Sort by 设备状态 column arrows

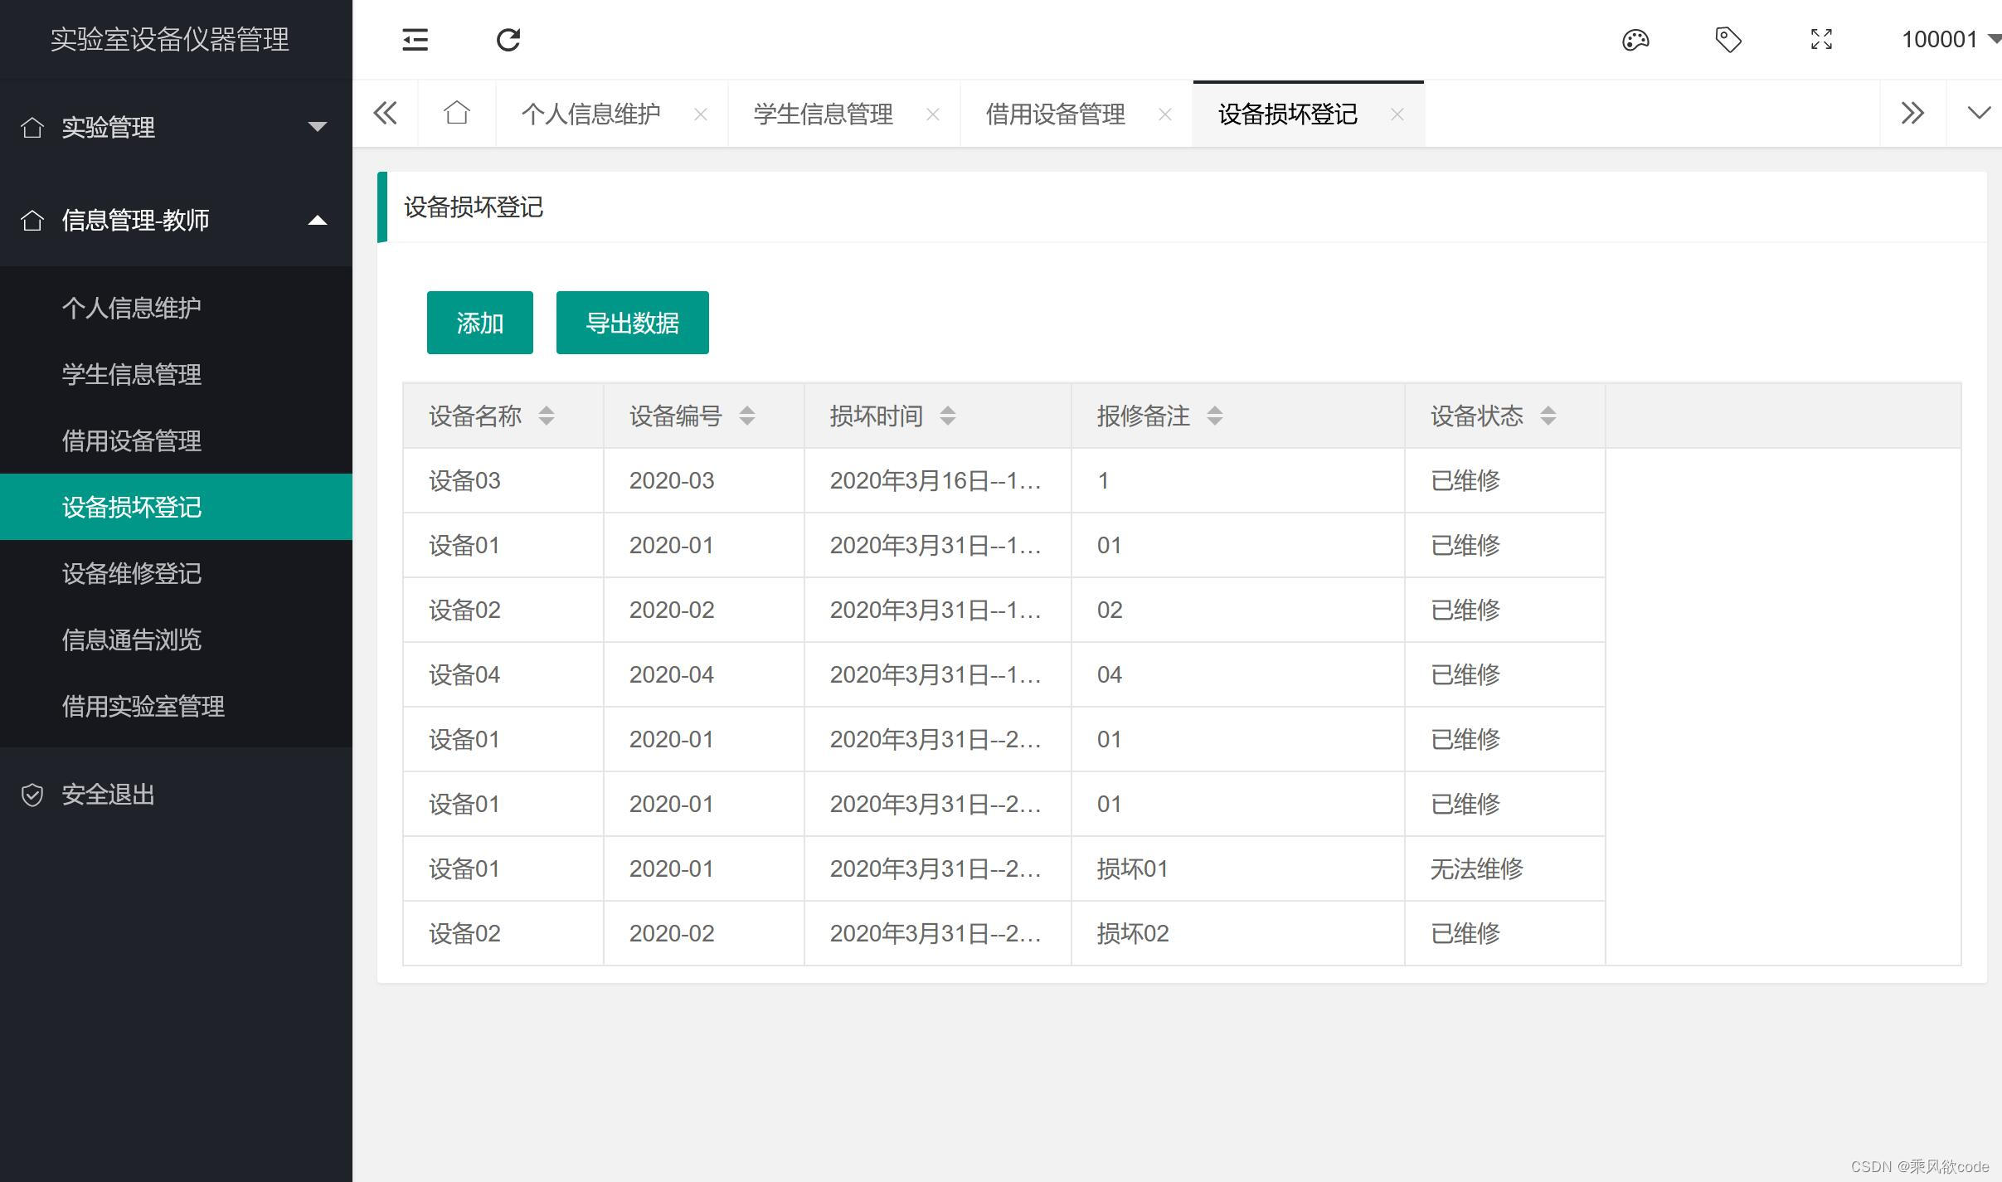[x=1548, y=416]
